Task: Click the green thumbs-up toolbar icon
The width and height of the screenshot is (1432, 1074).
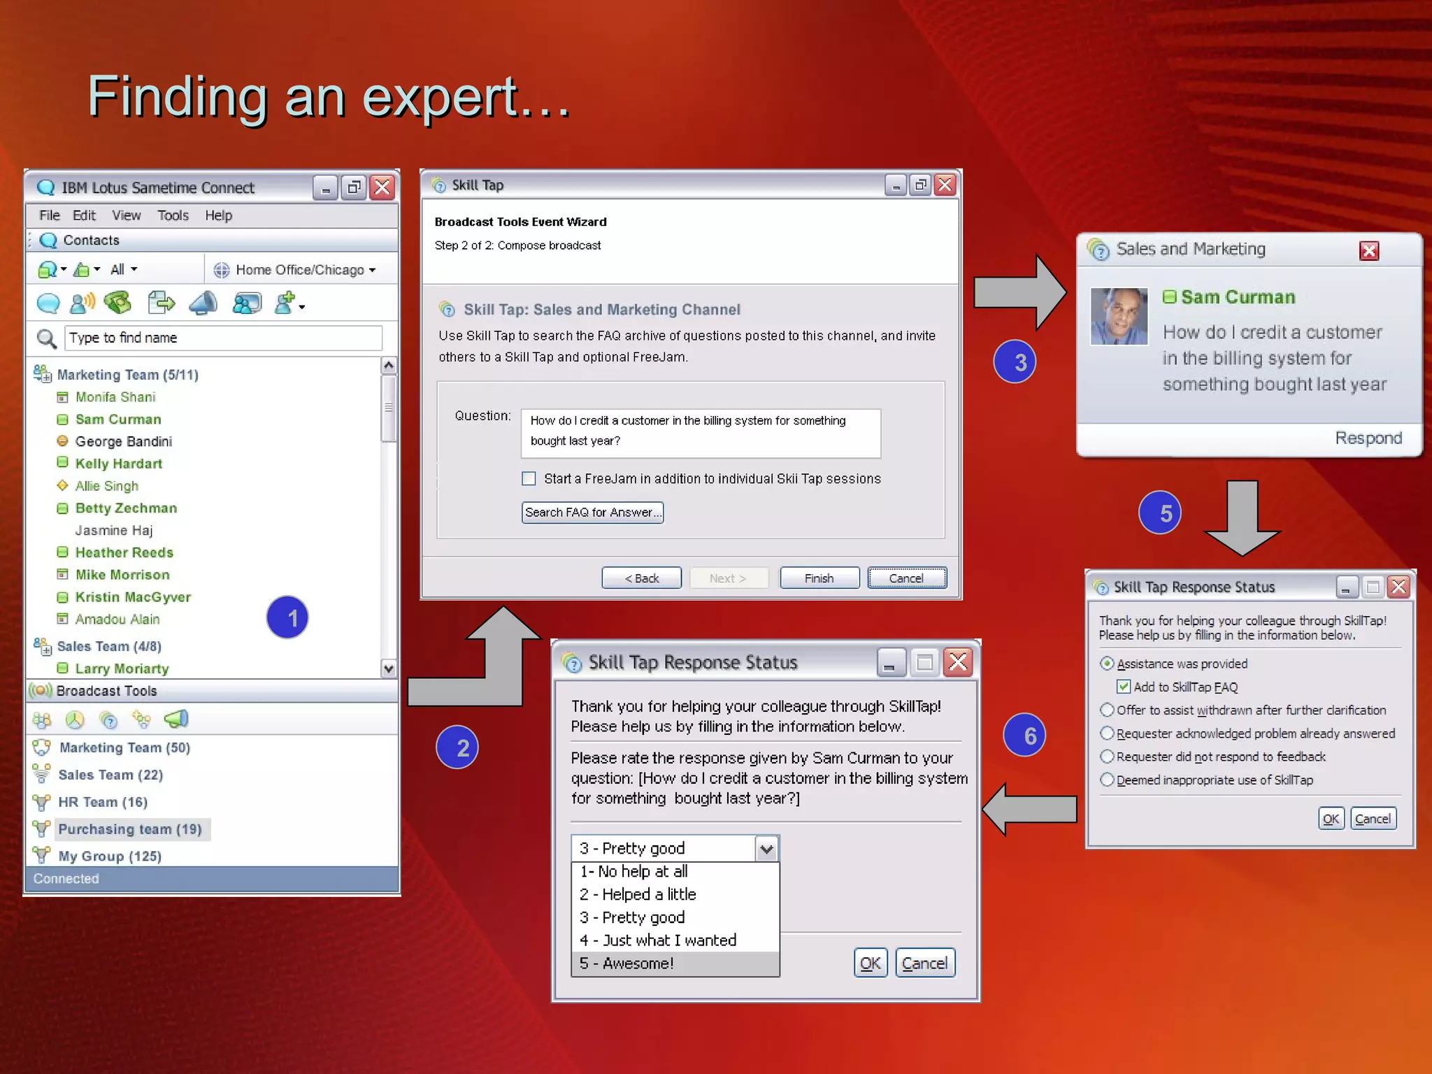Action: click(x=82, y=269)
